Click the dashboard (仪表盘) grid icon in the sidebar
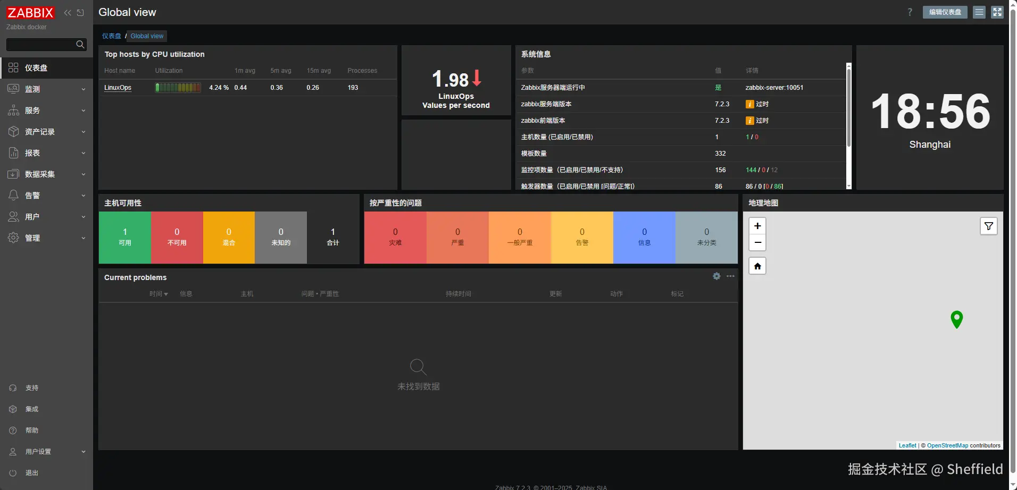 pos(13,67)
